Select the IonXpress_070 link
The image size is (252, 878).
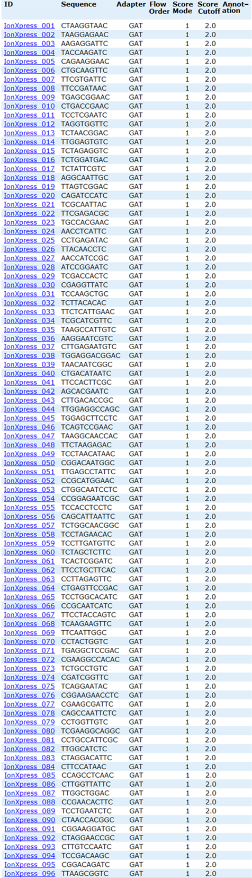[x=29, y=641]
